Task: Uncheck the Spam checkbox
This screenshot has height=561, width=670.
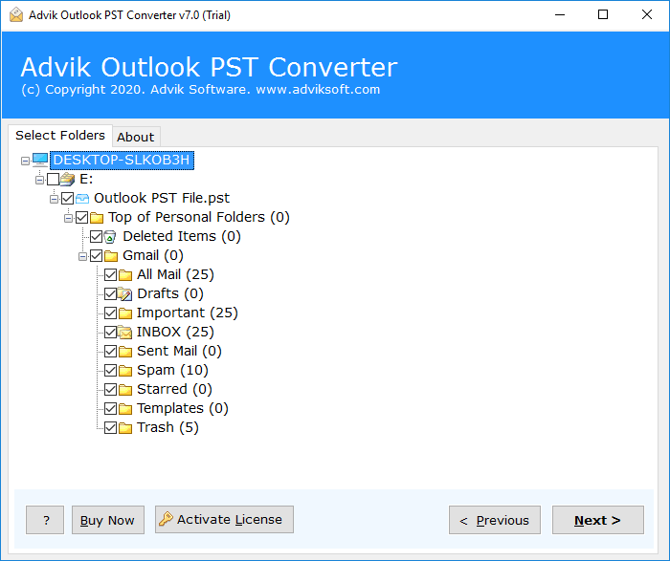Action: point(111,371)
